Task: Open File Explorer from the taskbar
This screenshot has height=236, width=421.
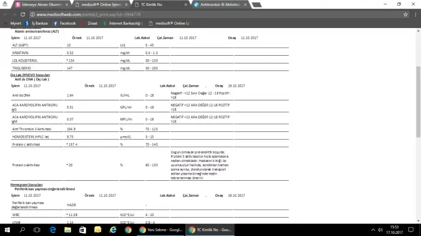Action: click(68, 230)
